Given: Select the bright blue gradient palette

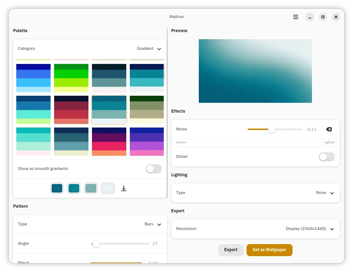Looking at the screenshot, I should [33, 78].
